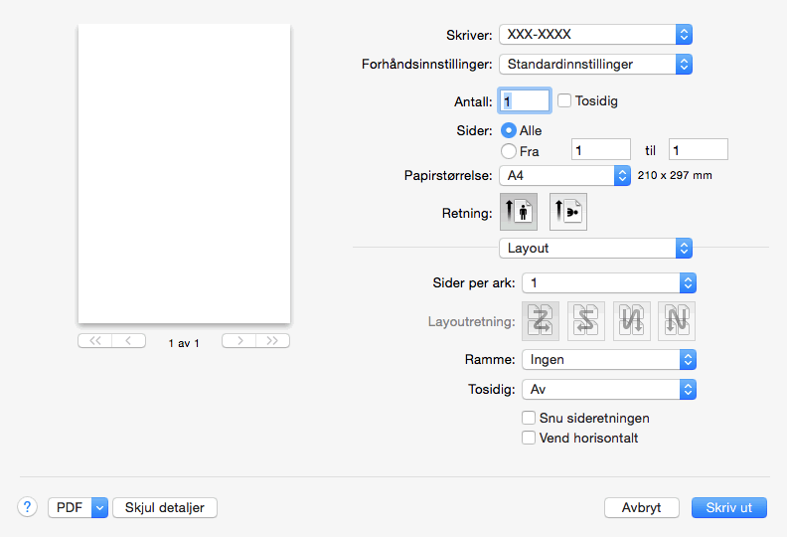This screenshot has height=537, width=787.
Task: Go to first preview page
Action: pyautogui.click(x=94, y=340)
